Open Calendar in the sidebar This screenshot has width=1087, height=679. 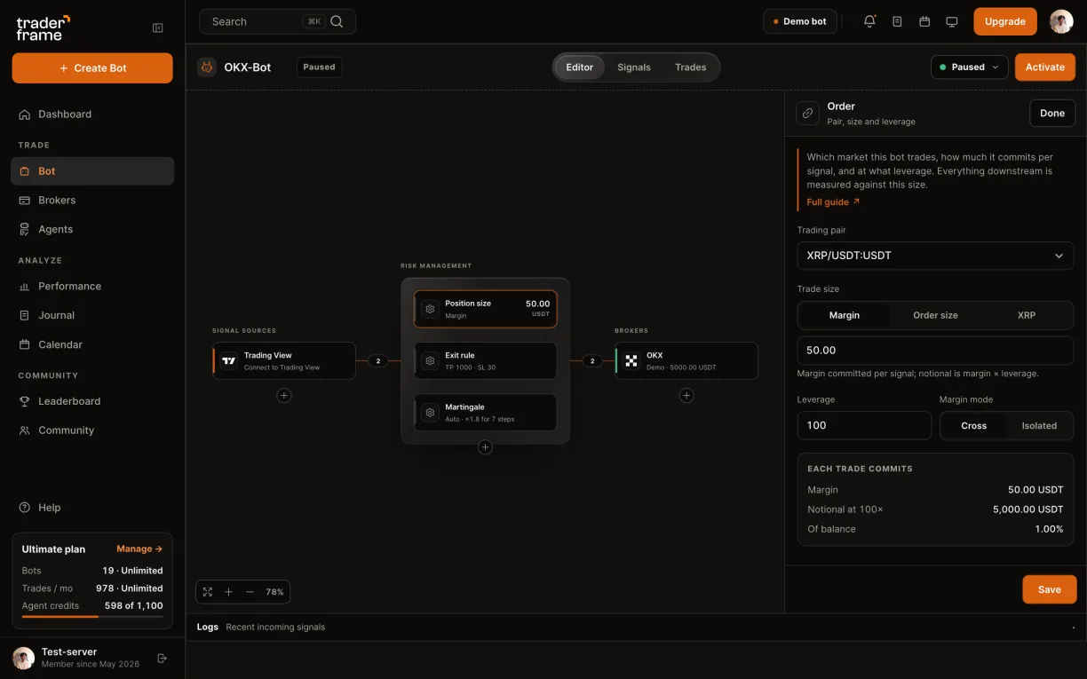[92, 344]
